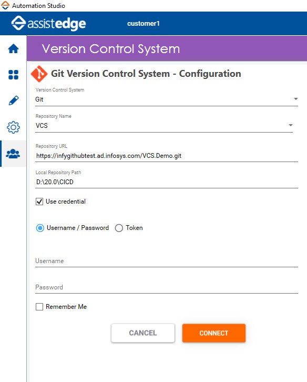This screenshot has width=307, height=382.
Task: Click the Automation Studio title bar icon
Action: (x=5, y=5)
